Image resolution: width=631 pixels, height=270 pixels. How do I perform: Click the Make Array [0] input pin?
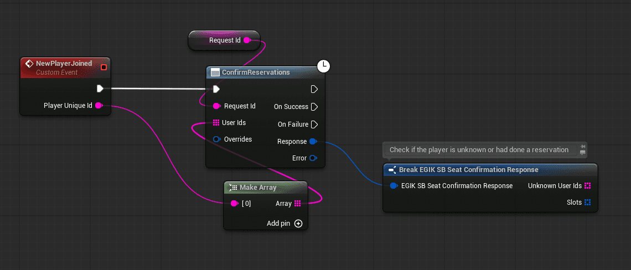pyautogui.click(x=234, y=204)
